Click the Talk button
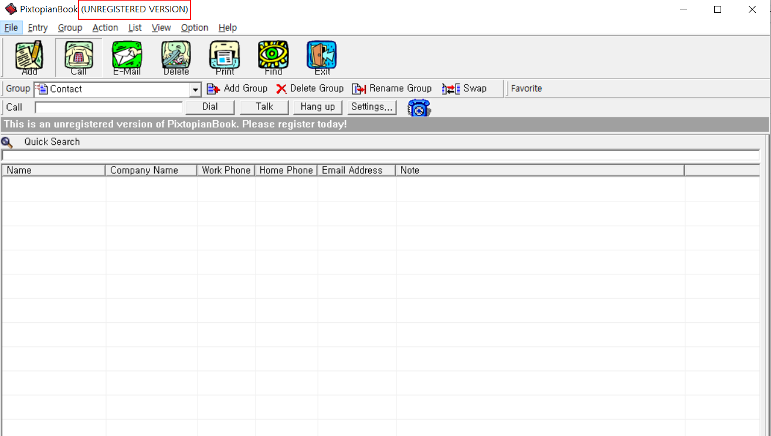The height and width of the screenshot is (436, 771). (x=264, y=107)
